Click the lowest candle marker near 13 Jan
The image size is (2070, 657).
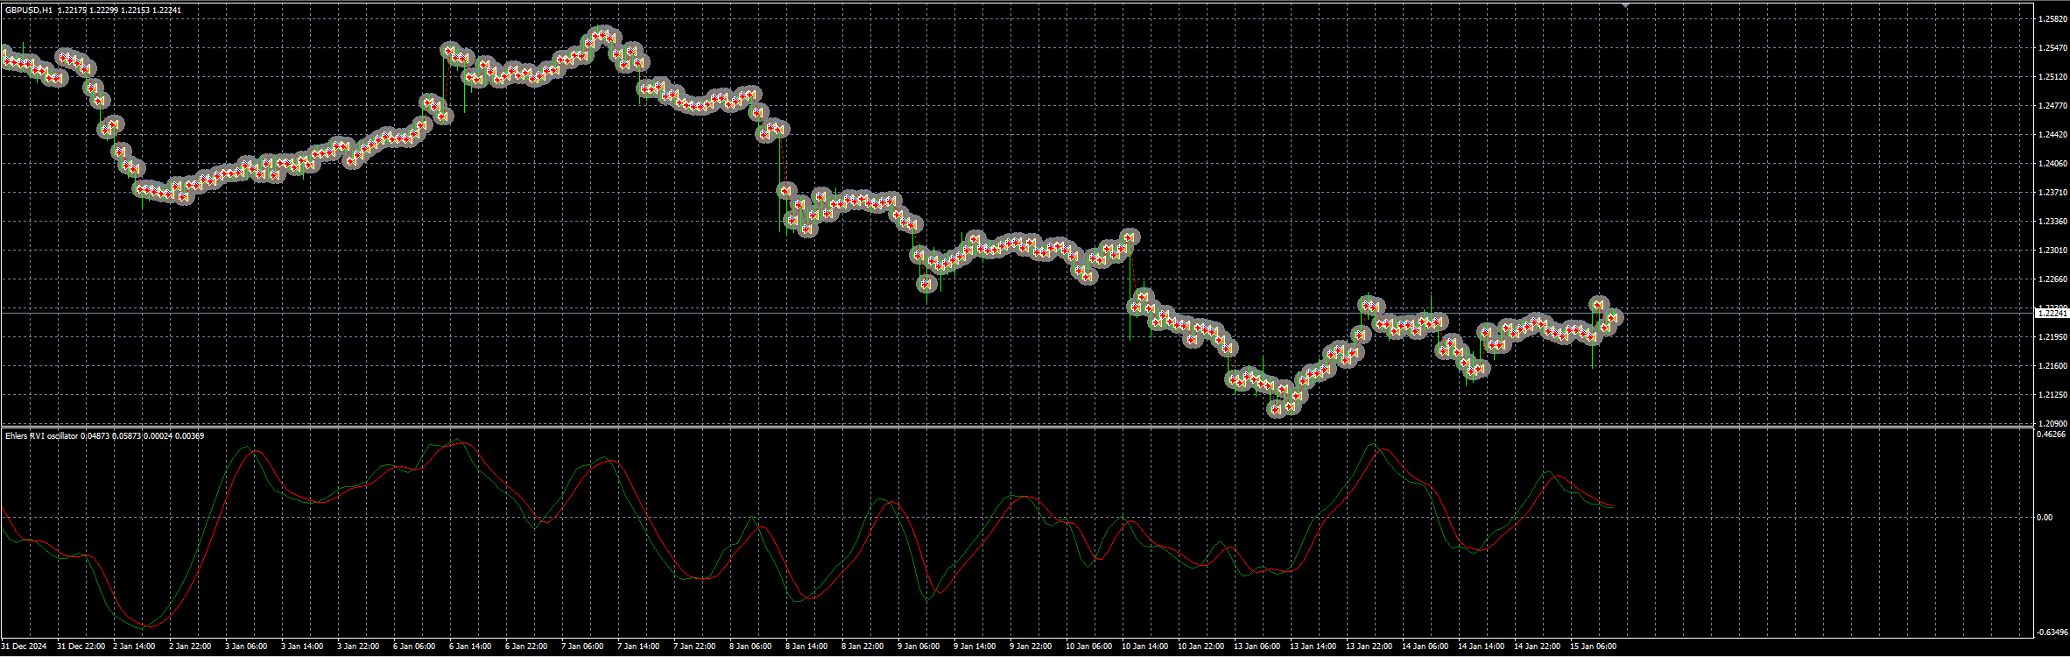point(1277,408)
